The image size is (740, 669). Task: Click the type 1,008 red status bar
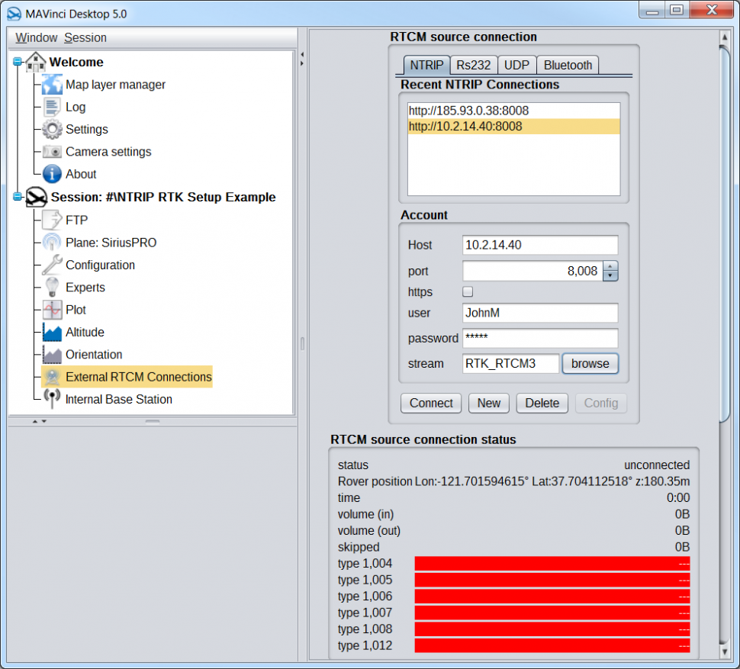[552, 629]
